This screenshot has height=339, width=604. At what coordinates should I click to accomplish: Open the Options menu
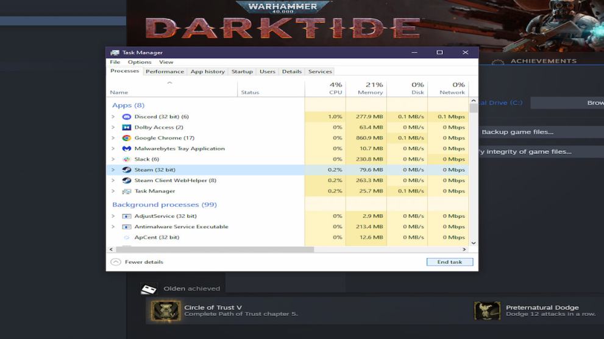(x=140, y=62)
